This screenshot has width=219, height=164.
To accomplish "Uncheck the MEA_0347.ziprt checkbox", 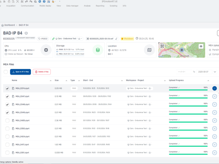I will tap(7, 96).
